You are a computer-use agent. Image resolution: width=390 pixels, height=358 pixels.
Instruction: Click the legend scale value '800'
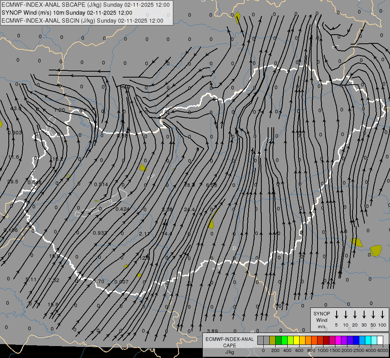pyautogui.click(x=311, y=350)
